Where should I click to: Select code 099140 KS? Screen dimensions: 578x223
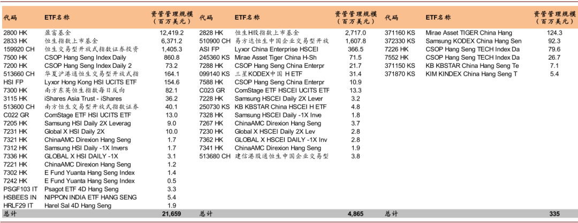click(x=215, y=74)
